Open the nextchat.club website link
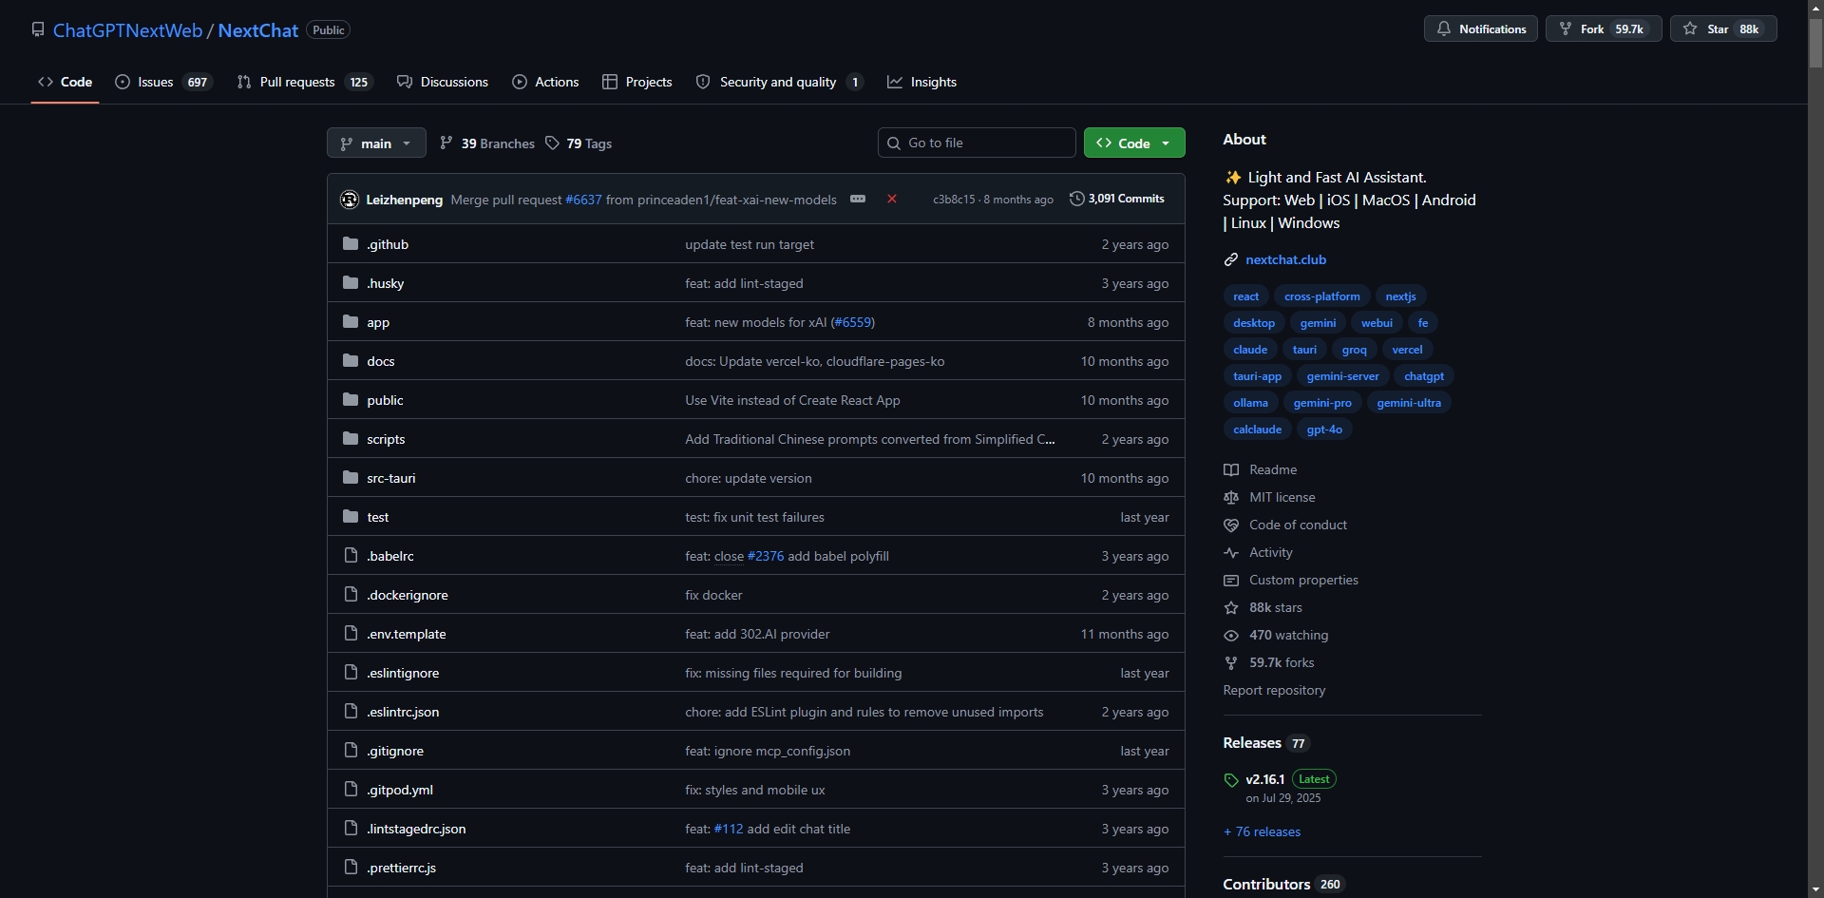Screen dimensions: 1824x898 1285,259
